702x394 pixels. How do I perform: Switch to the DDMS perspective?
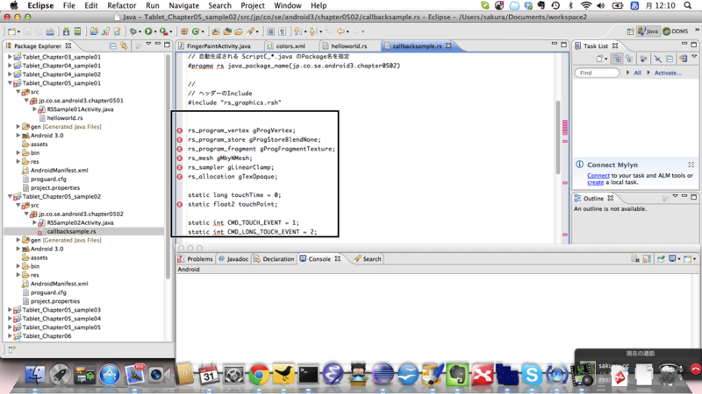click(x=676, y=32)
